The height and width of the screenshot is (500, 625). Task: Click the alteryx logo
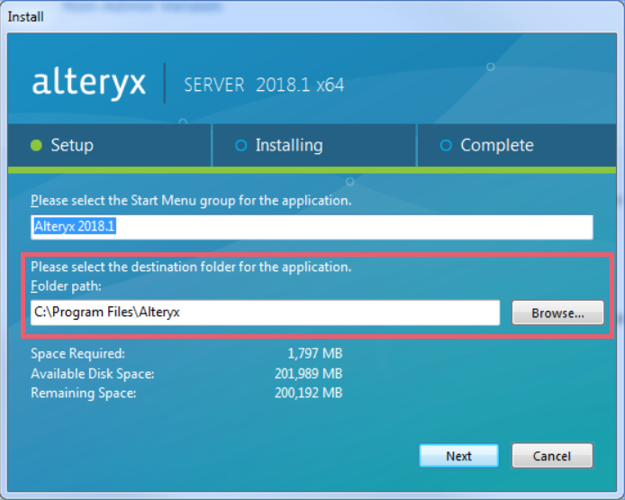(x=89, y=83)
